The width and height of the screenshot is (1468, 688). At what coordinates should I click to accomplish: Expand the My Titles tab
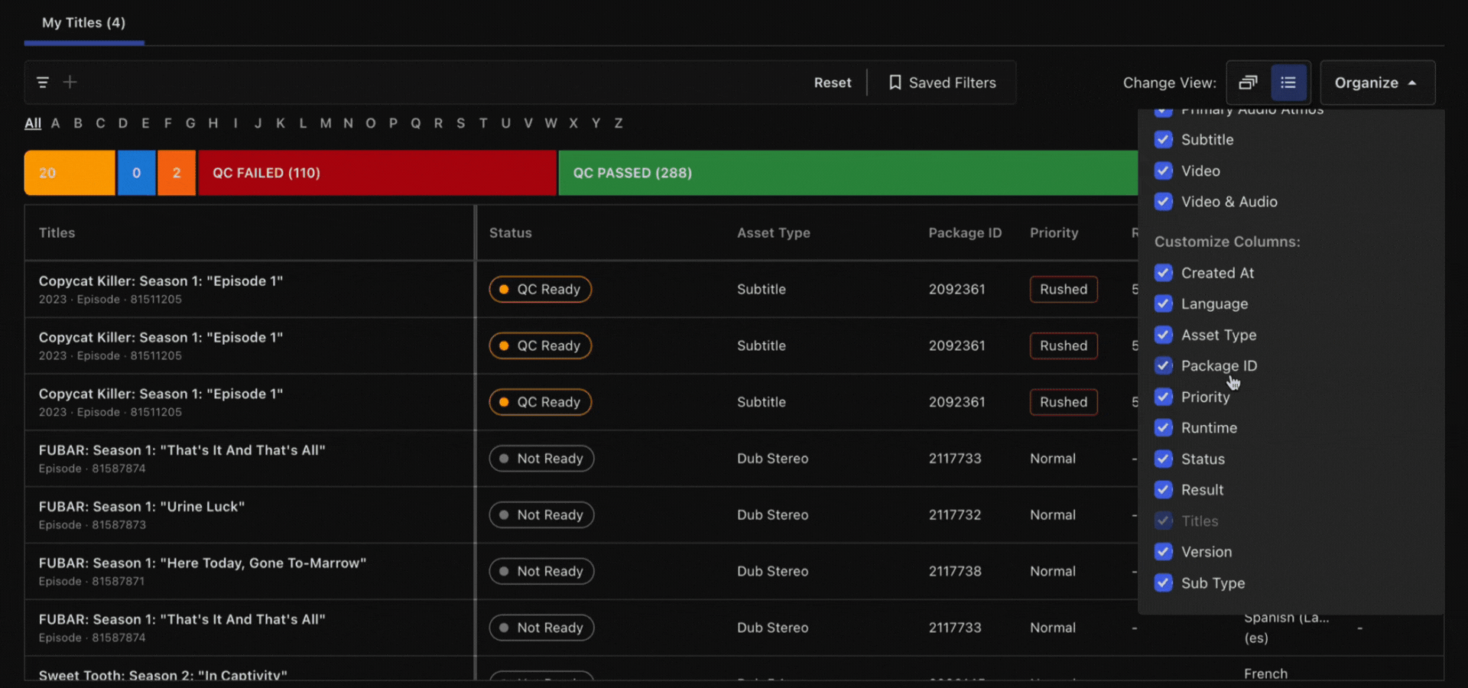point(83,23)
